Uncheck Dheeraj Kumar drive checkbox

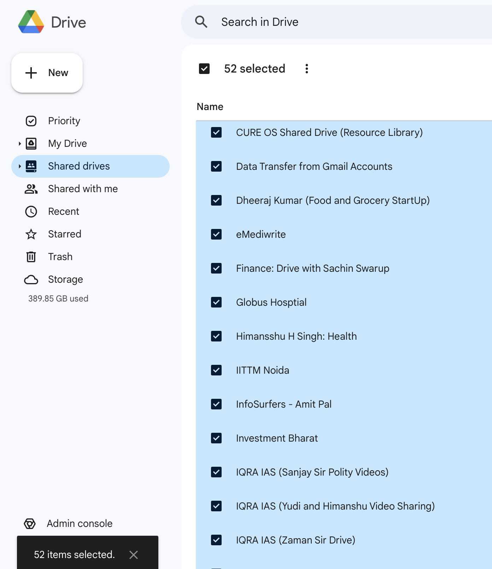point(216,200)
